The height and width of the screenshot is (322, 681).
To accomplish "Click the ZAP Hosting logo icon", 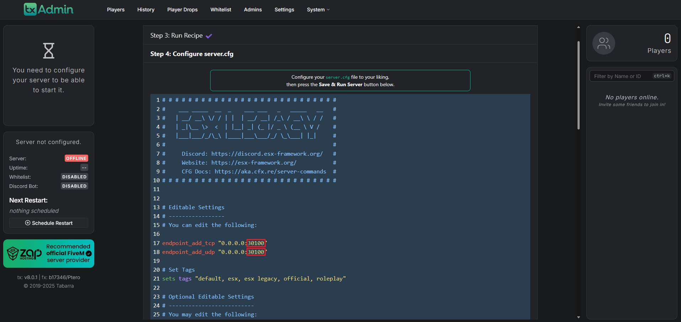I will pos(13,254).
